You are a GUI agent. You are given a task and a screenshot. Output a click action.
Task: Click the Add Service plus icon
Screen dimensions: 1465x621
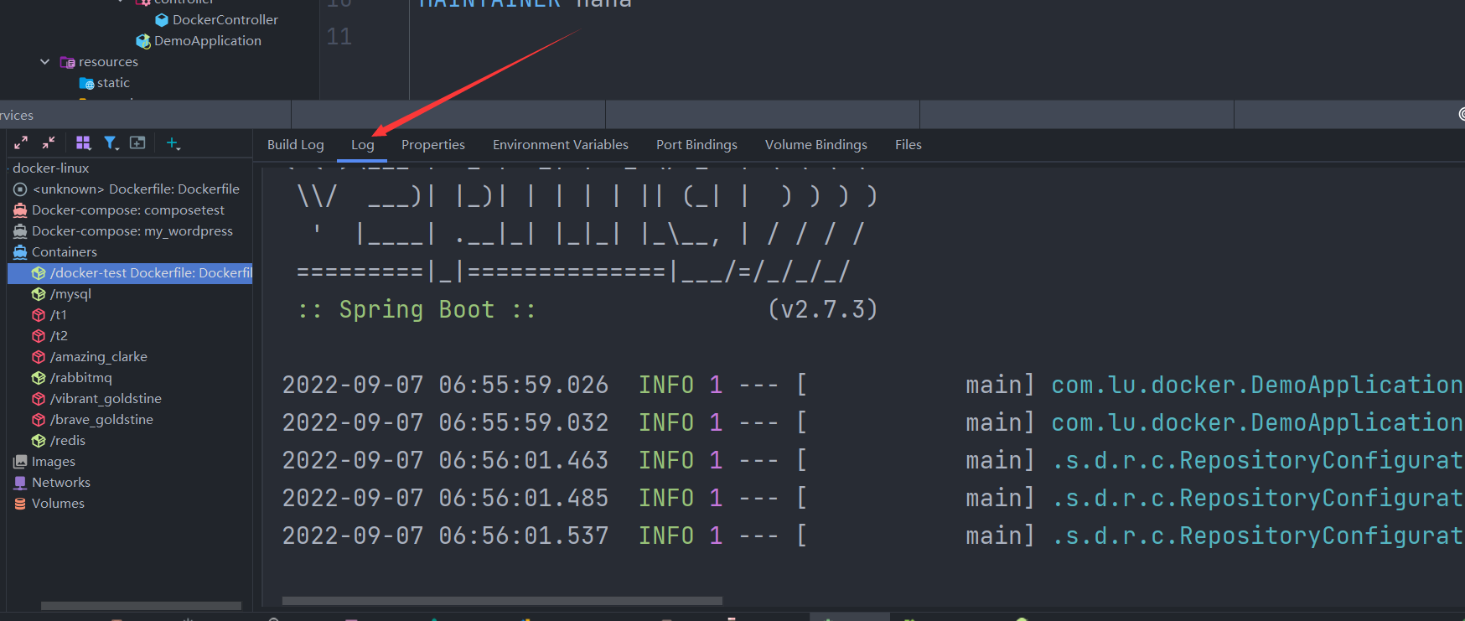coord(173,143)
